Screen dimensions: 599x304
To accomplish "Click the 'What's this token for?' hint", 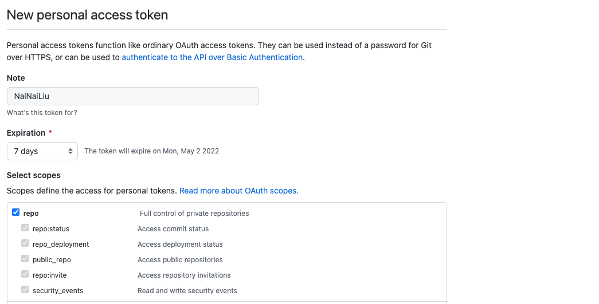I will [x=42, y=113].
